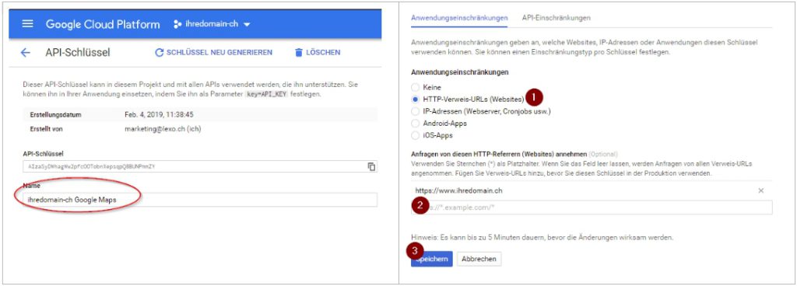The height and width of the screenshot is (286, 797).
Task: Remove the https://www.ihredomain.ch referrer entry
Action: point(761,190)
